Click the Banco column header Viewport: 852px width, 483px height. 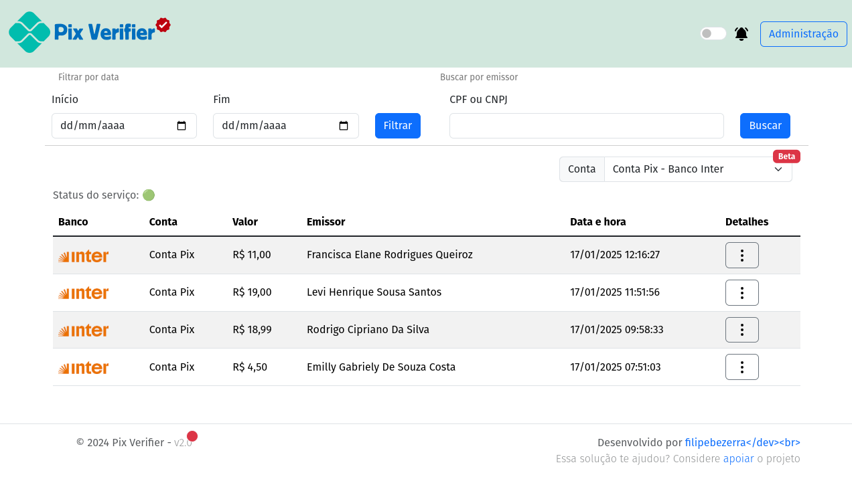coord(73,221)
